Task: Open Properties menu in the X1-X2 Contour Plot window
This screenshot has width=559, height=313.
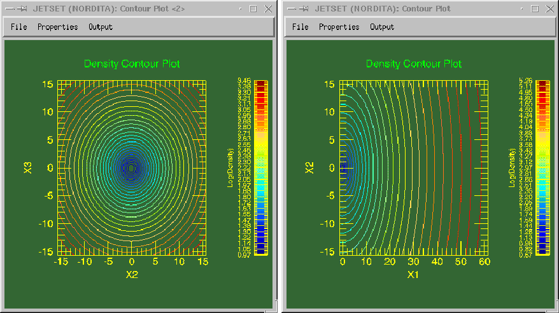Action: click(x=339, y=27)
